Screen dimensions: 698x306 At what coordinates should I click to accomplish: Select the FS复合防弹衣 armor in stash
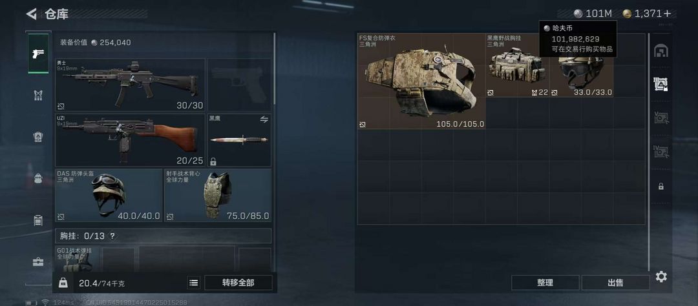point(421,81)
